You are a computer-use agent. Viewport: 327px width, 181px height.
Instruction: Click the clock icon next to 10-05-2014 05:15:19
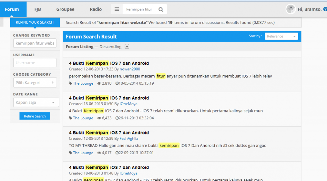117,83
